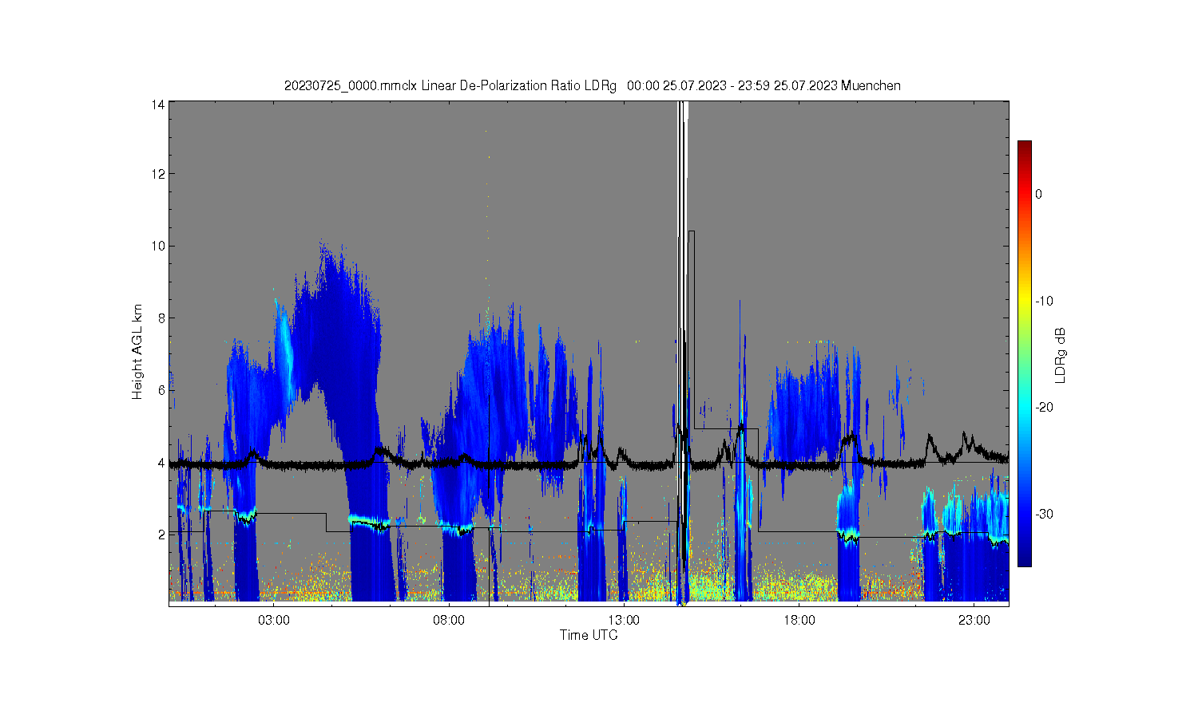Viewport: 1198px width, 718px height.
Task: Click the '03:00' time tick label
Action: (x=274, y=621)
